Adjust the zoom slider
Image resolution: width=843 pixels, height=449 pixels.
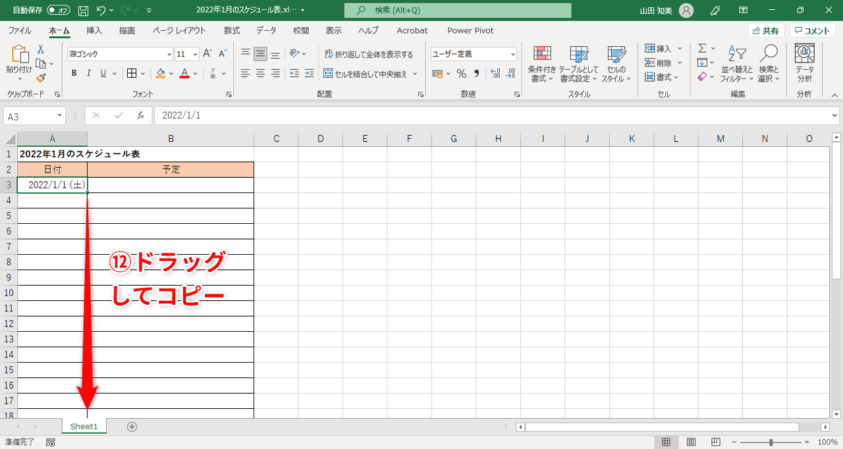(x=771, y=442)
